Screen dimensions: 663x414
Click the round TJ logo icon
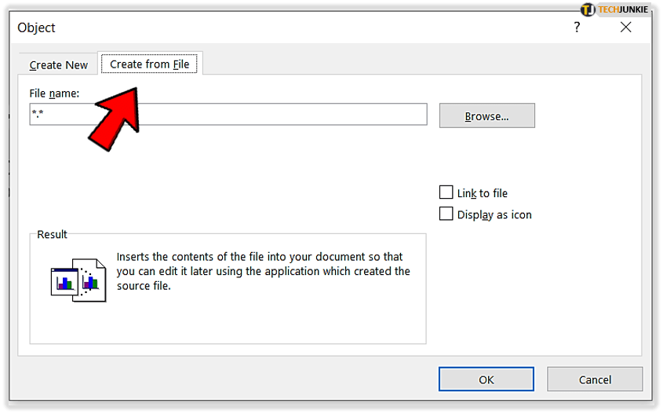(x=588, y=9)
